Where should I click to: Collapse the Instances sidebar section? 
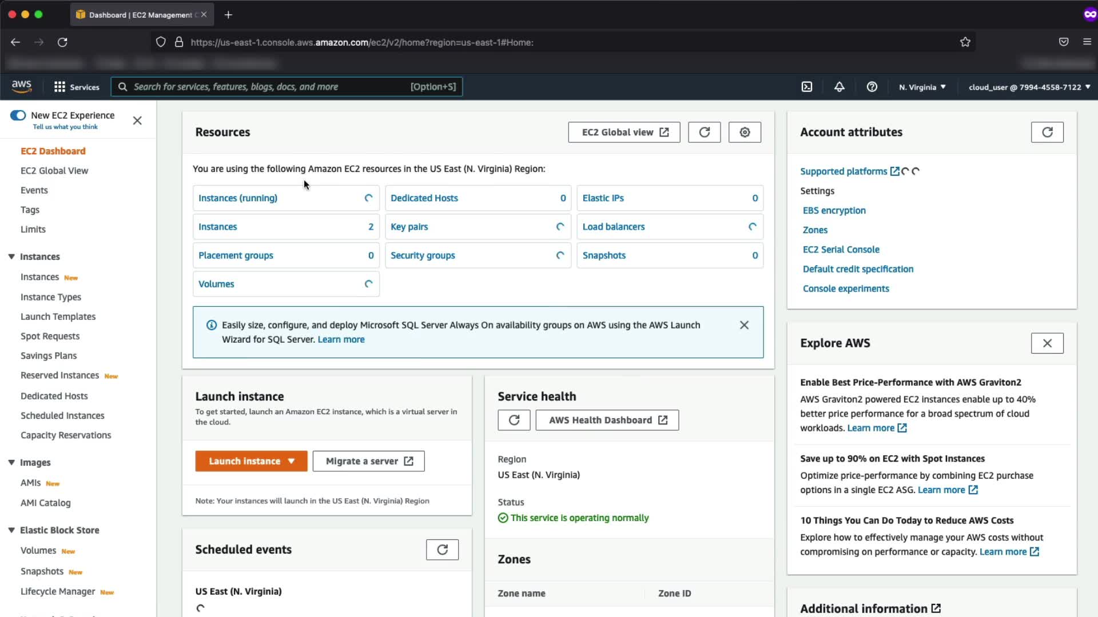(11, 257)
